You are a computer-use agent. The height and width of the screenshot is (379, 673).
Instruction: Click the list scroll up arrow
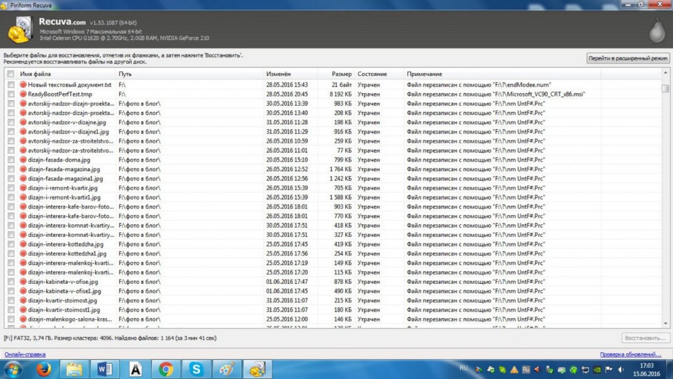pyautogui.click(x=665, y=73)
